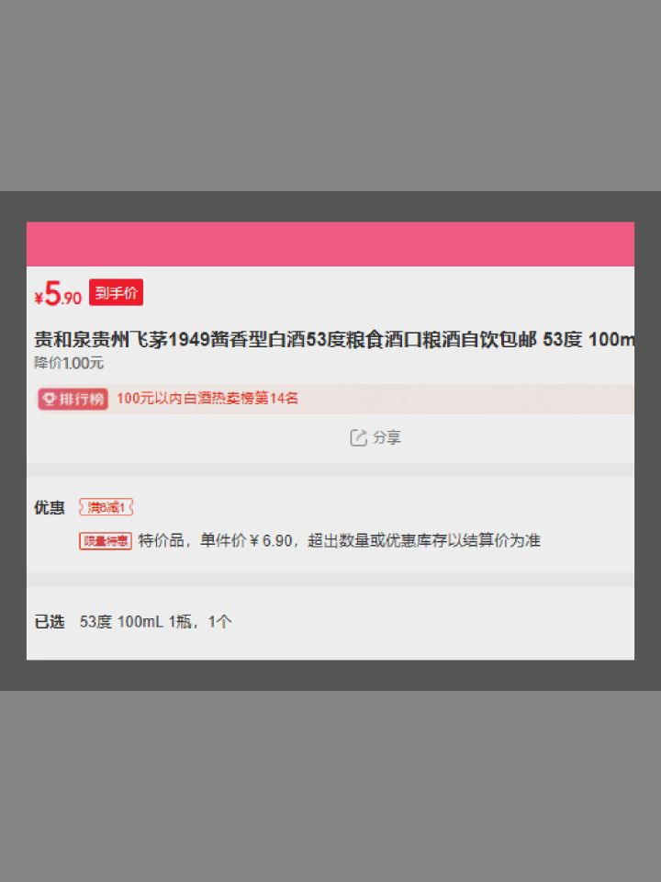Open the 排行榜 ranking badge
The image size is (661, 882).
73,399
